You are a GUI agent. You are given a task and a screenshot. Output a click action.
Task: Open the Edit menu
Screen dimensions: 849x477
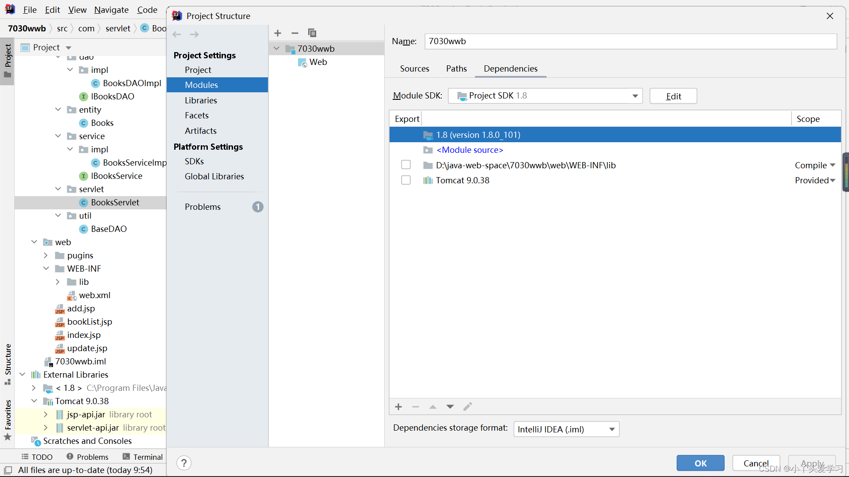52,10
